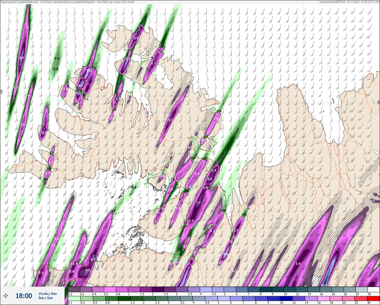Select snow legend swatch between 8 and 9

[266, 290]
